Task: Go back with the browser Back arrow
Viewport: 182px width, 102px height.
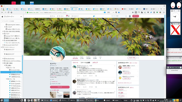Action: pyautogui.click(x=2, y=12)
